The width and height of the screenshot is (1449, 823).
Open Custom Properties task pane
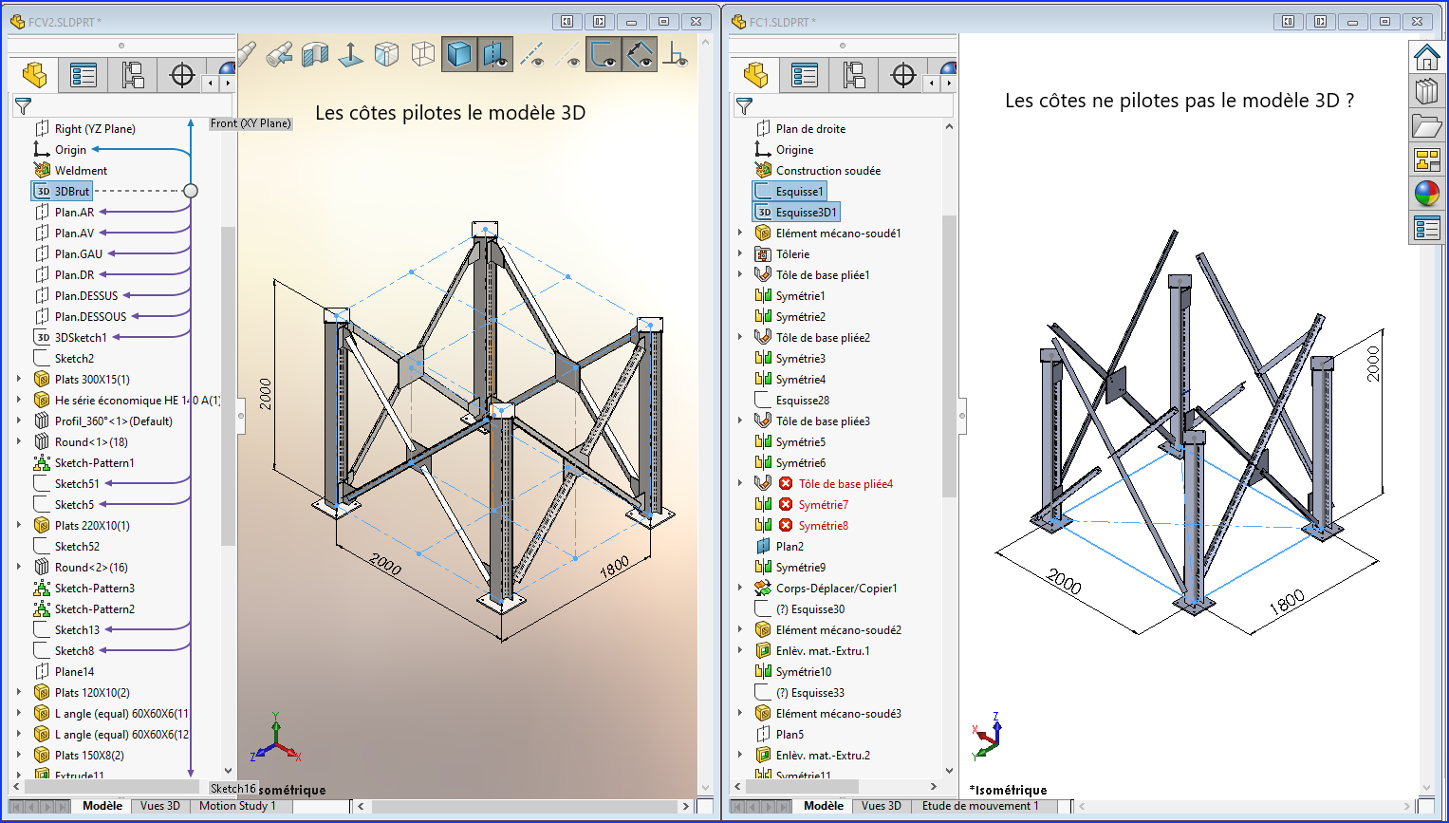click(1427, 228)
